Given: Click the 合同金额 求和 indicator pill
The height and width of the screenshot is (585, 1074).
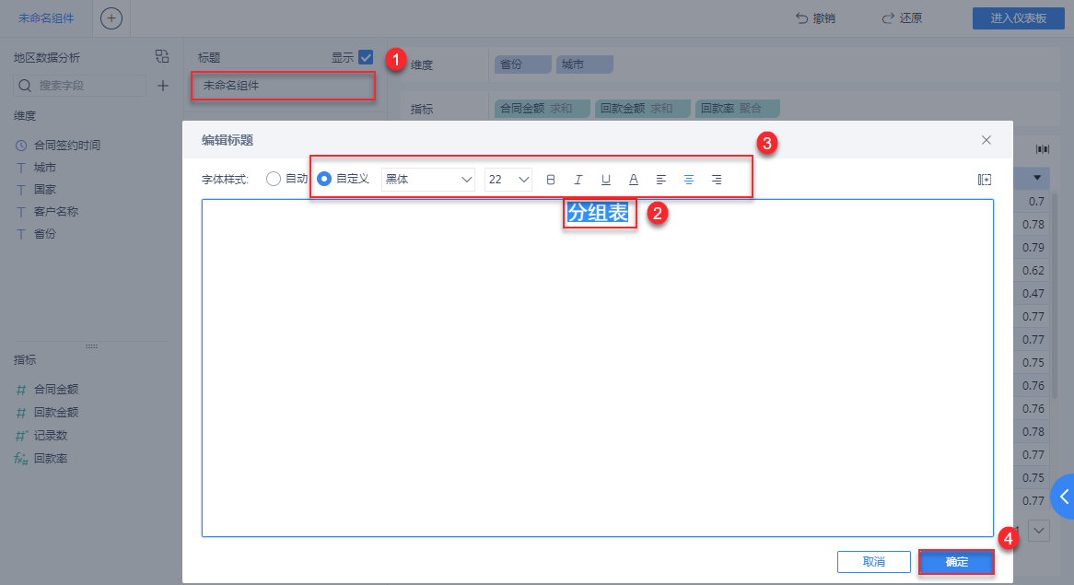Looking at the screenshot, I should point(542,108).
